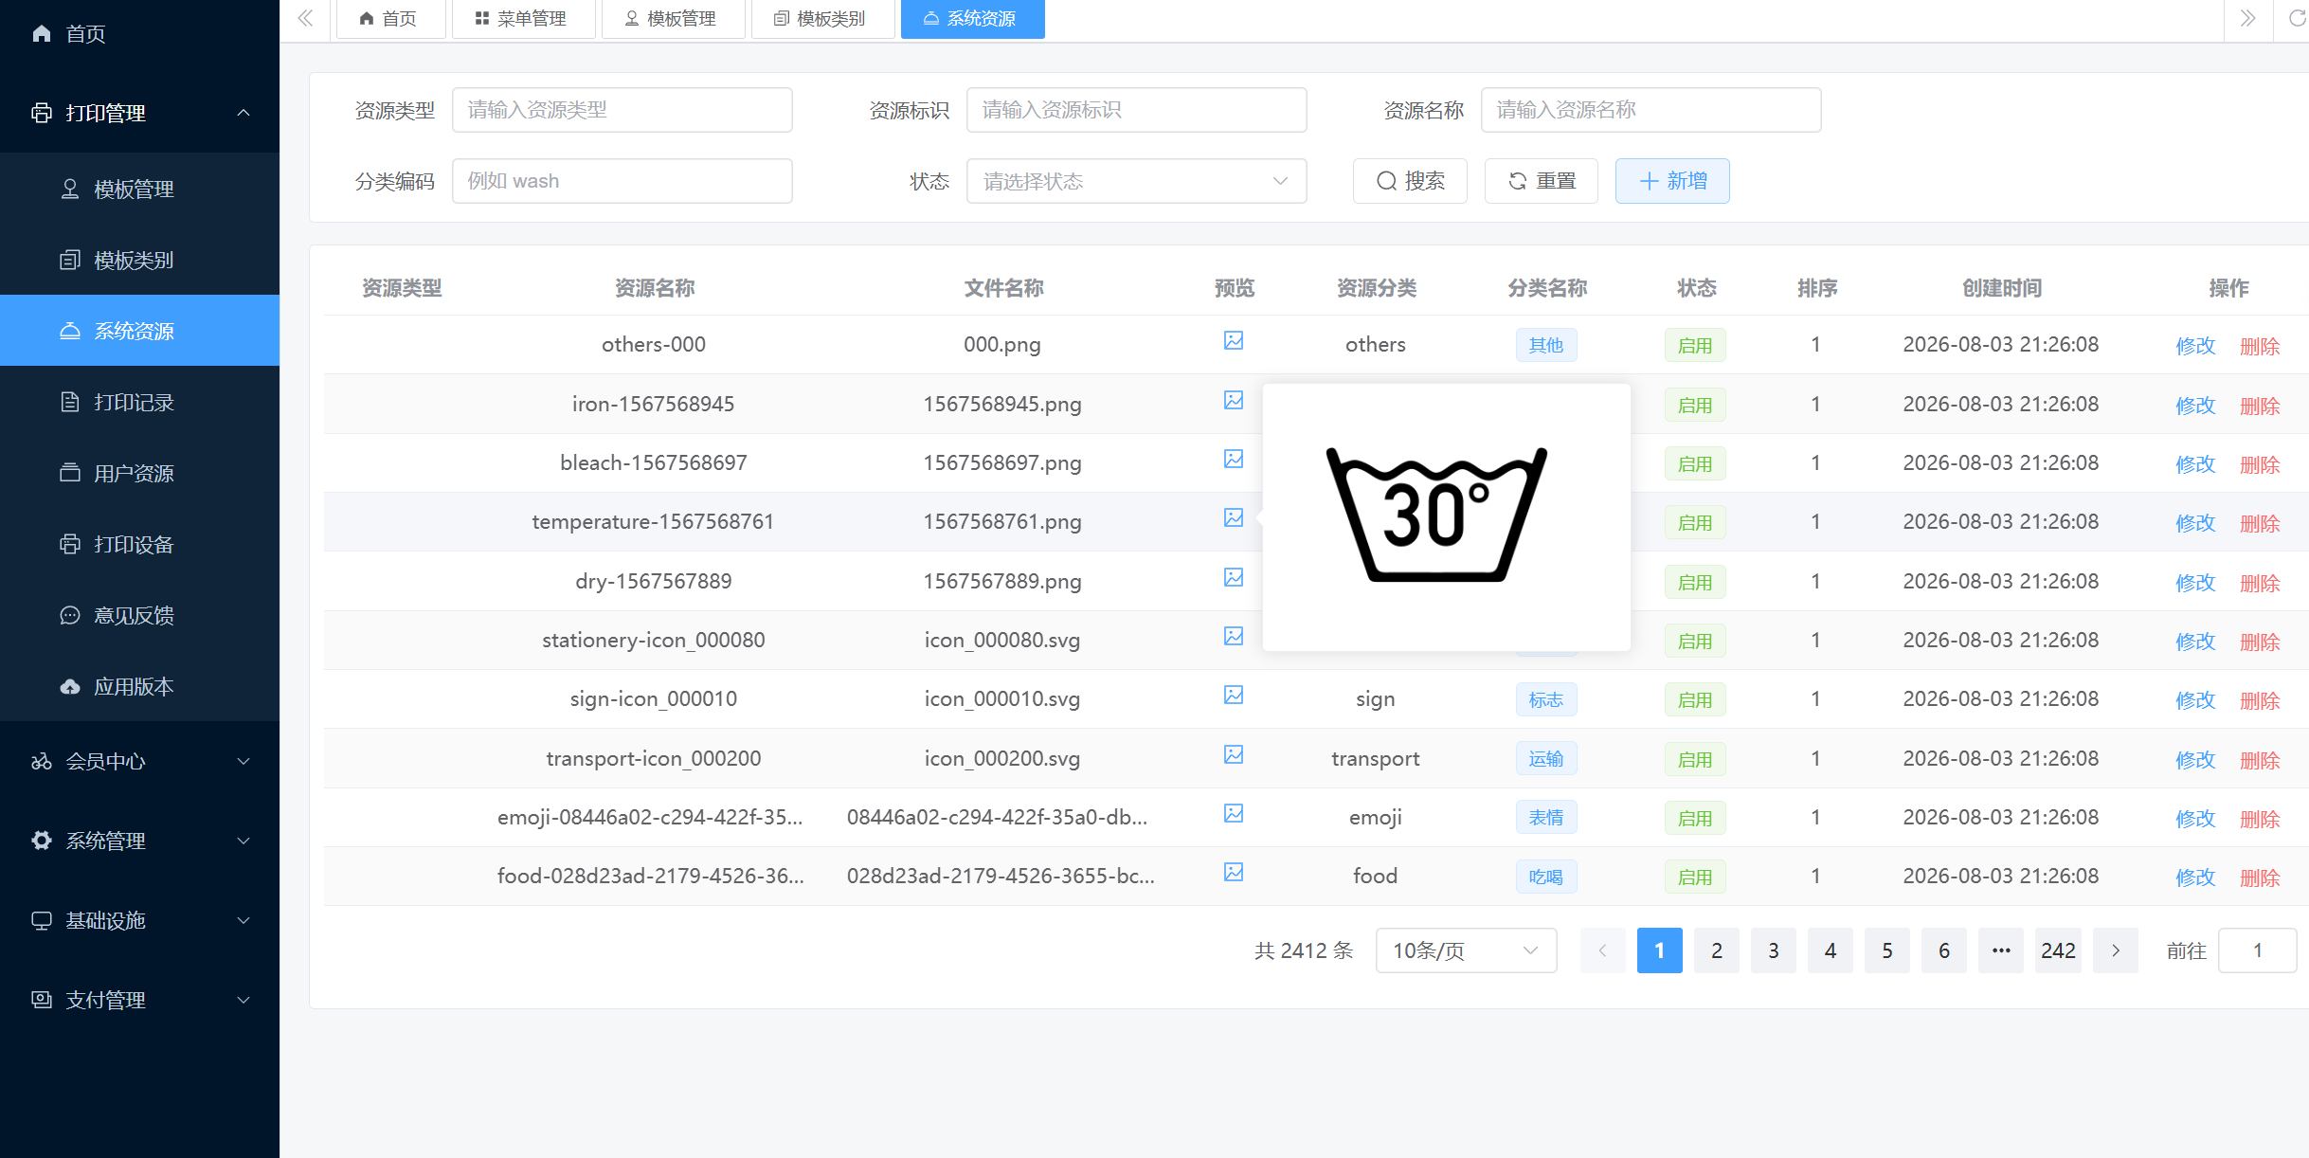Go to next page arrow
This screenshot has height=1158, width=2309.
point(2115,950)
